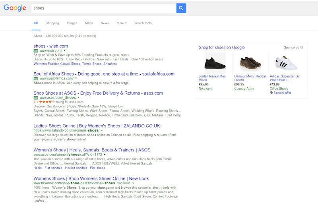Screen dimensions: 318x207
Task: Click the £99.95 price
Action: pos(239,84)
